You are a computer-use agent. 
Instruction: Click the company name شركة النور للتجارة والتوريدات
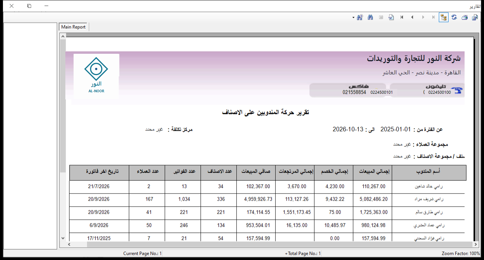click(414, 59)
